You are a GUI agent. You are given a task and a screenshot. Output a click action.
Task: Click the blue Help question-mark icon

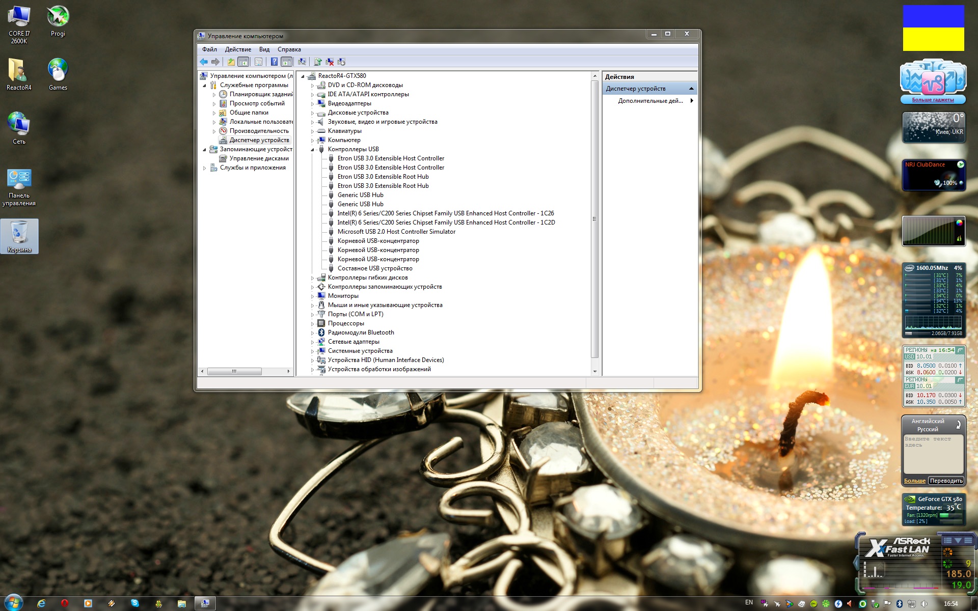(274, 62)
